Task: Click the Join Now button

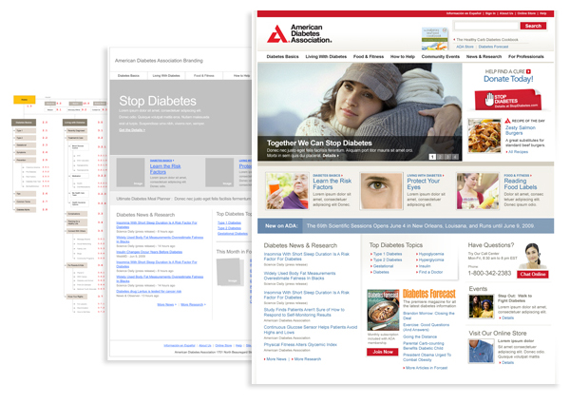Action: coord(382,352)
